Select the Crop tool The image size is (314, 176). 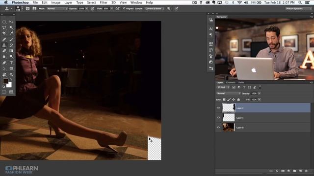4,33
